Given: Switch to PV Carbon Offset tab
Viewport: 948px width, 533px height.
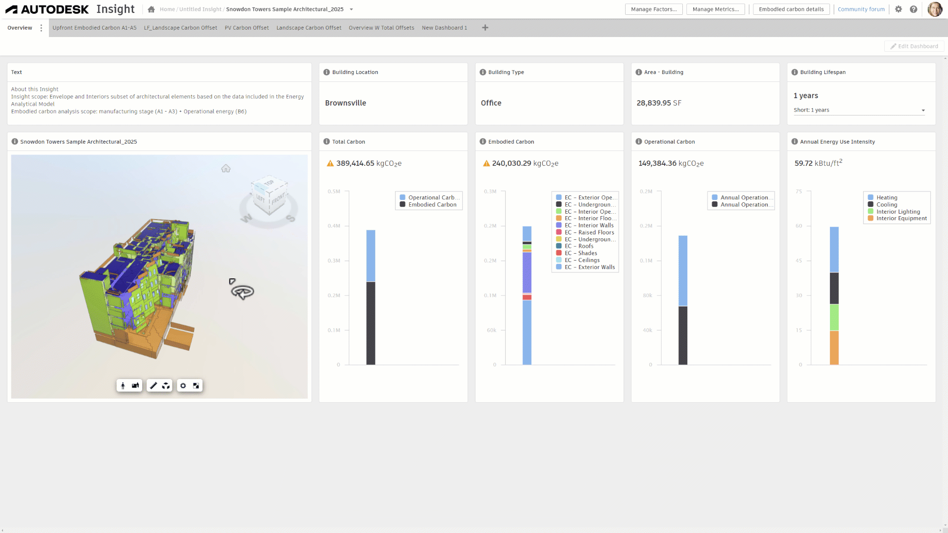Looking at the screenshot, I should pos(246,28).
